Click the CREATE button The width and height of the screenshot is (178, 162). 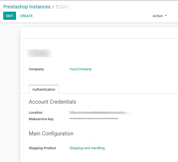point(26,16)
